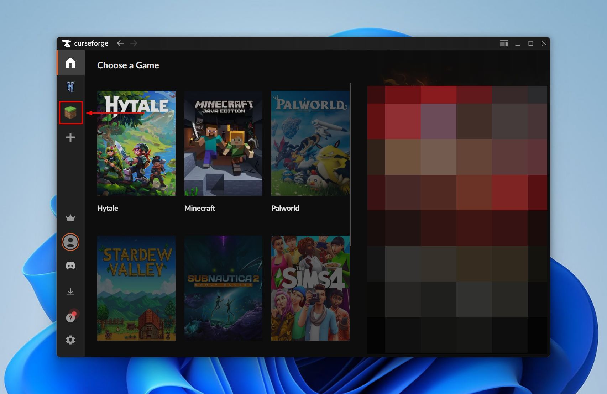Select the Stardew Valley game cover
607x394 pixels.
coord(136,288)
